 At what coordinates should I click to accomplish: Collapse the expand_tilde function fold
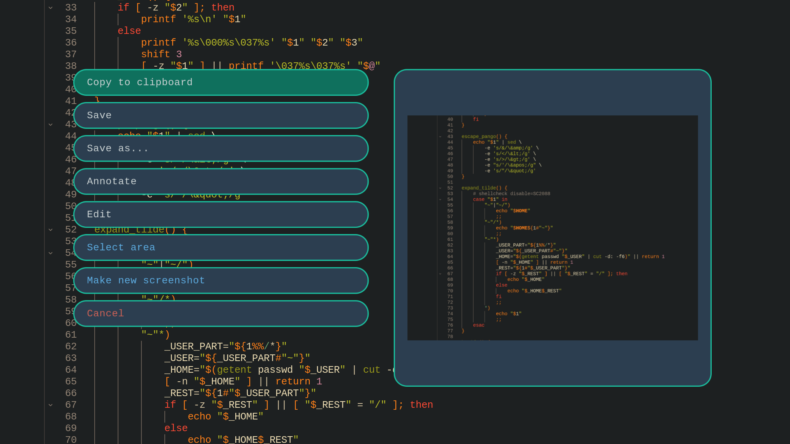point(51,229)
